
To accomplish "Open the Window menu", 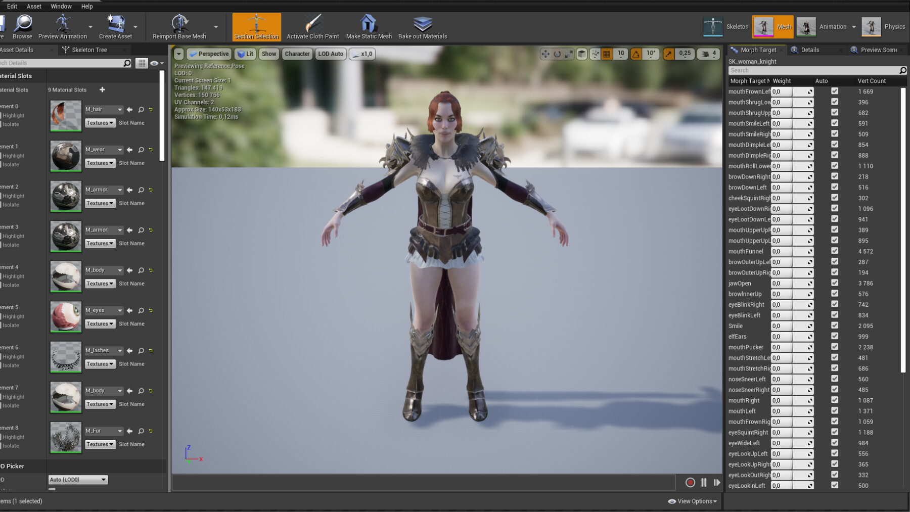I will pyautogui.click(x=61, y=6).
